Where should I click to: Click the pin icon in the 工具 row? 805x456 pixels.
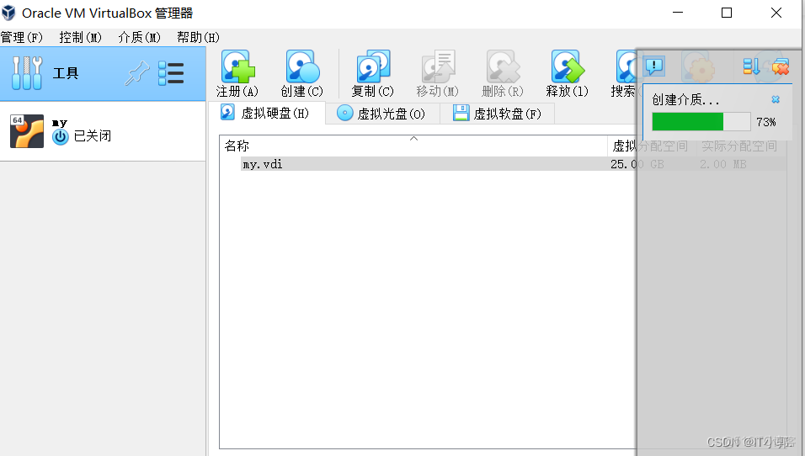coord(137,73)
